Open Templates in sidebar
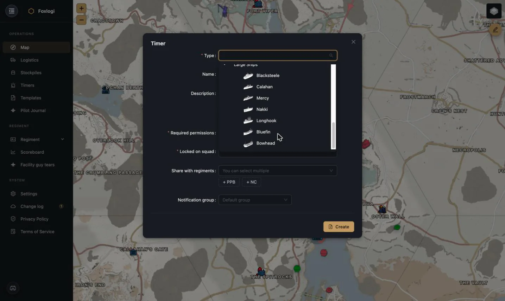 coord(36,98)
